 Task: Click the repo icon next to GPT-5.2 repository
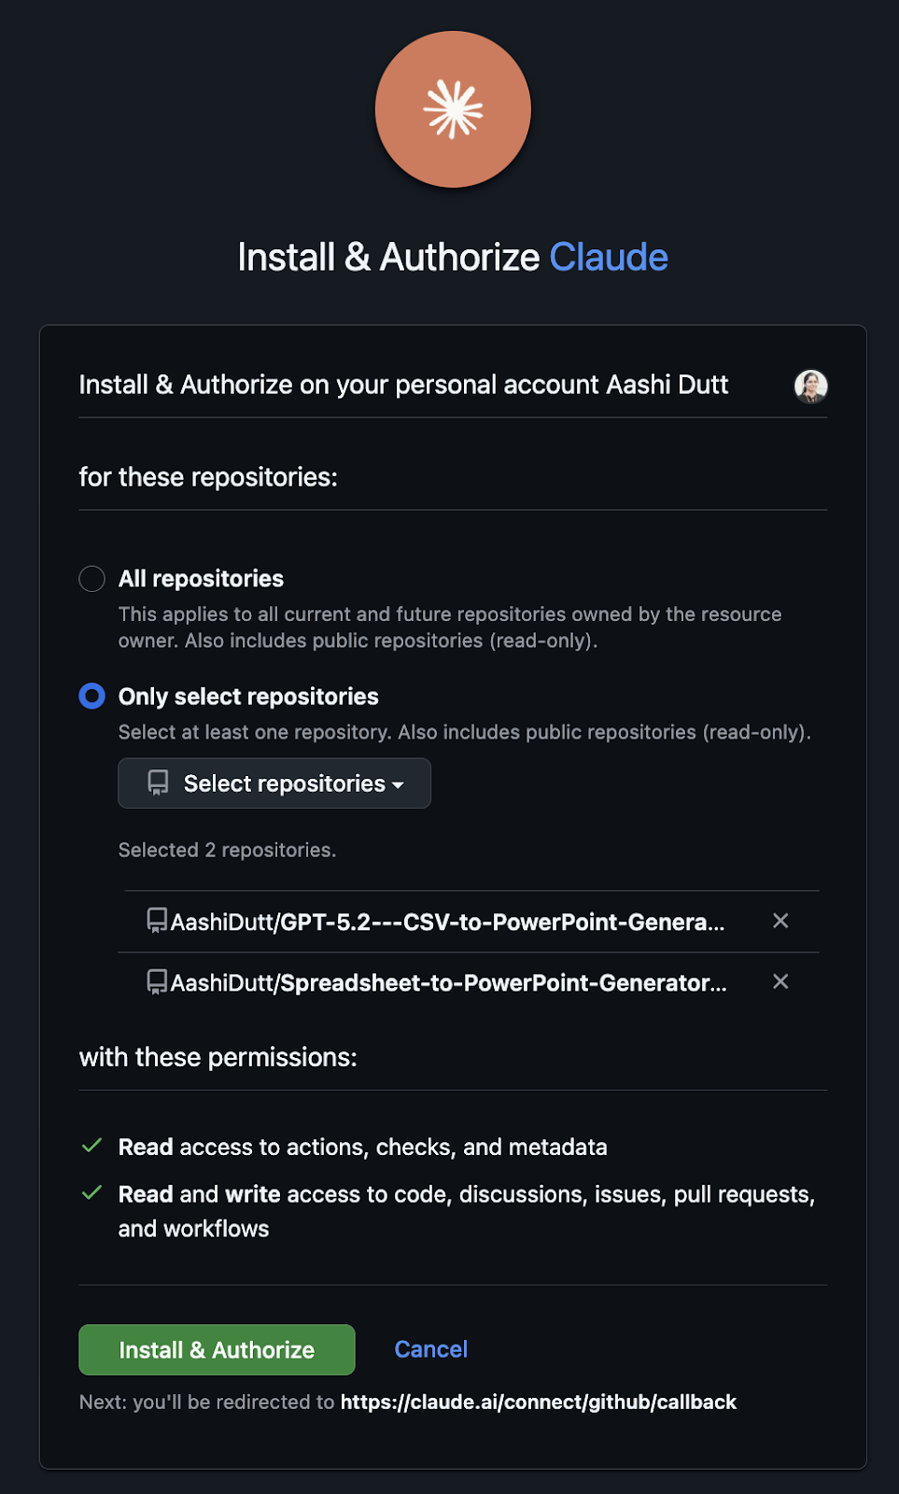tap(157, 922)
